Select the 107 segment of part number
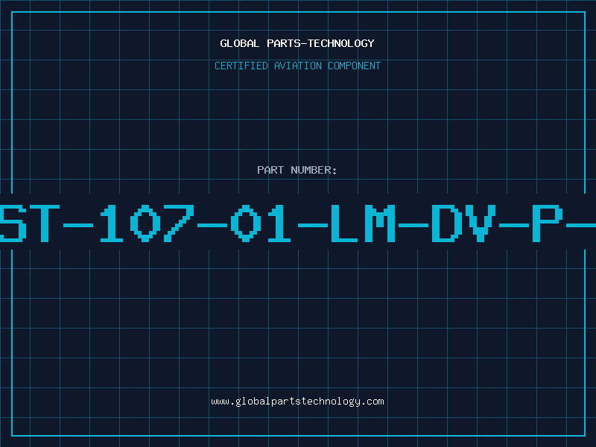596x447 pixels. pyautogui.click(x=147, y=223)
